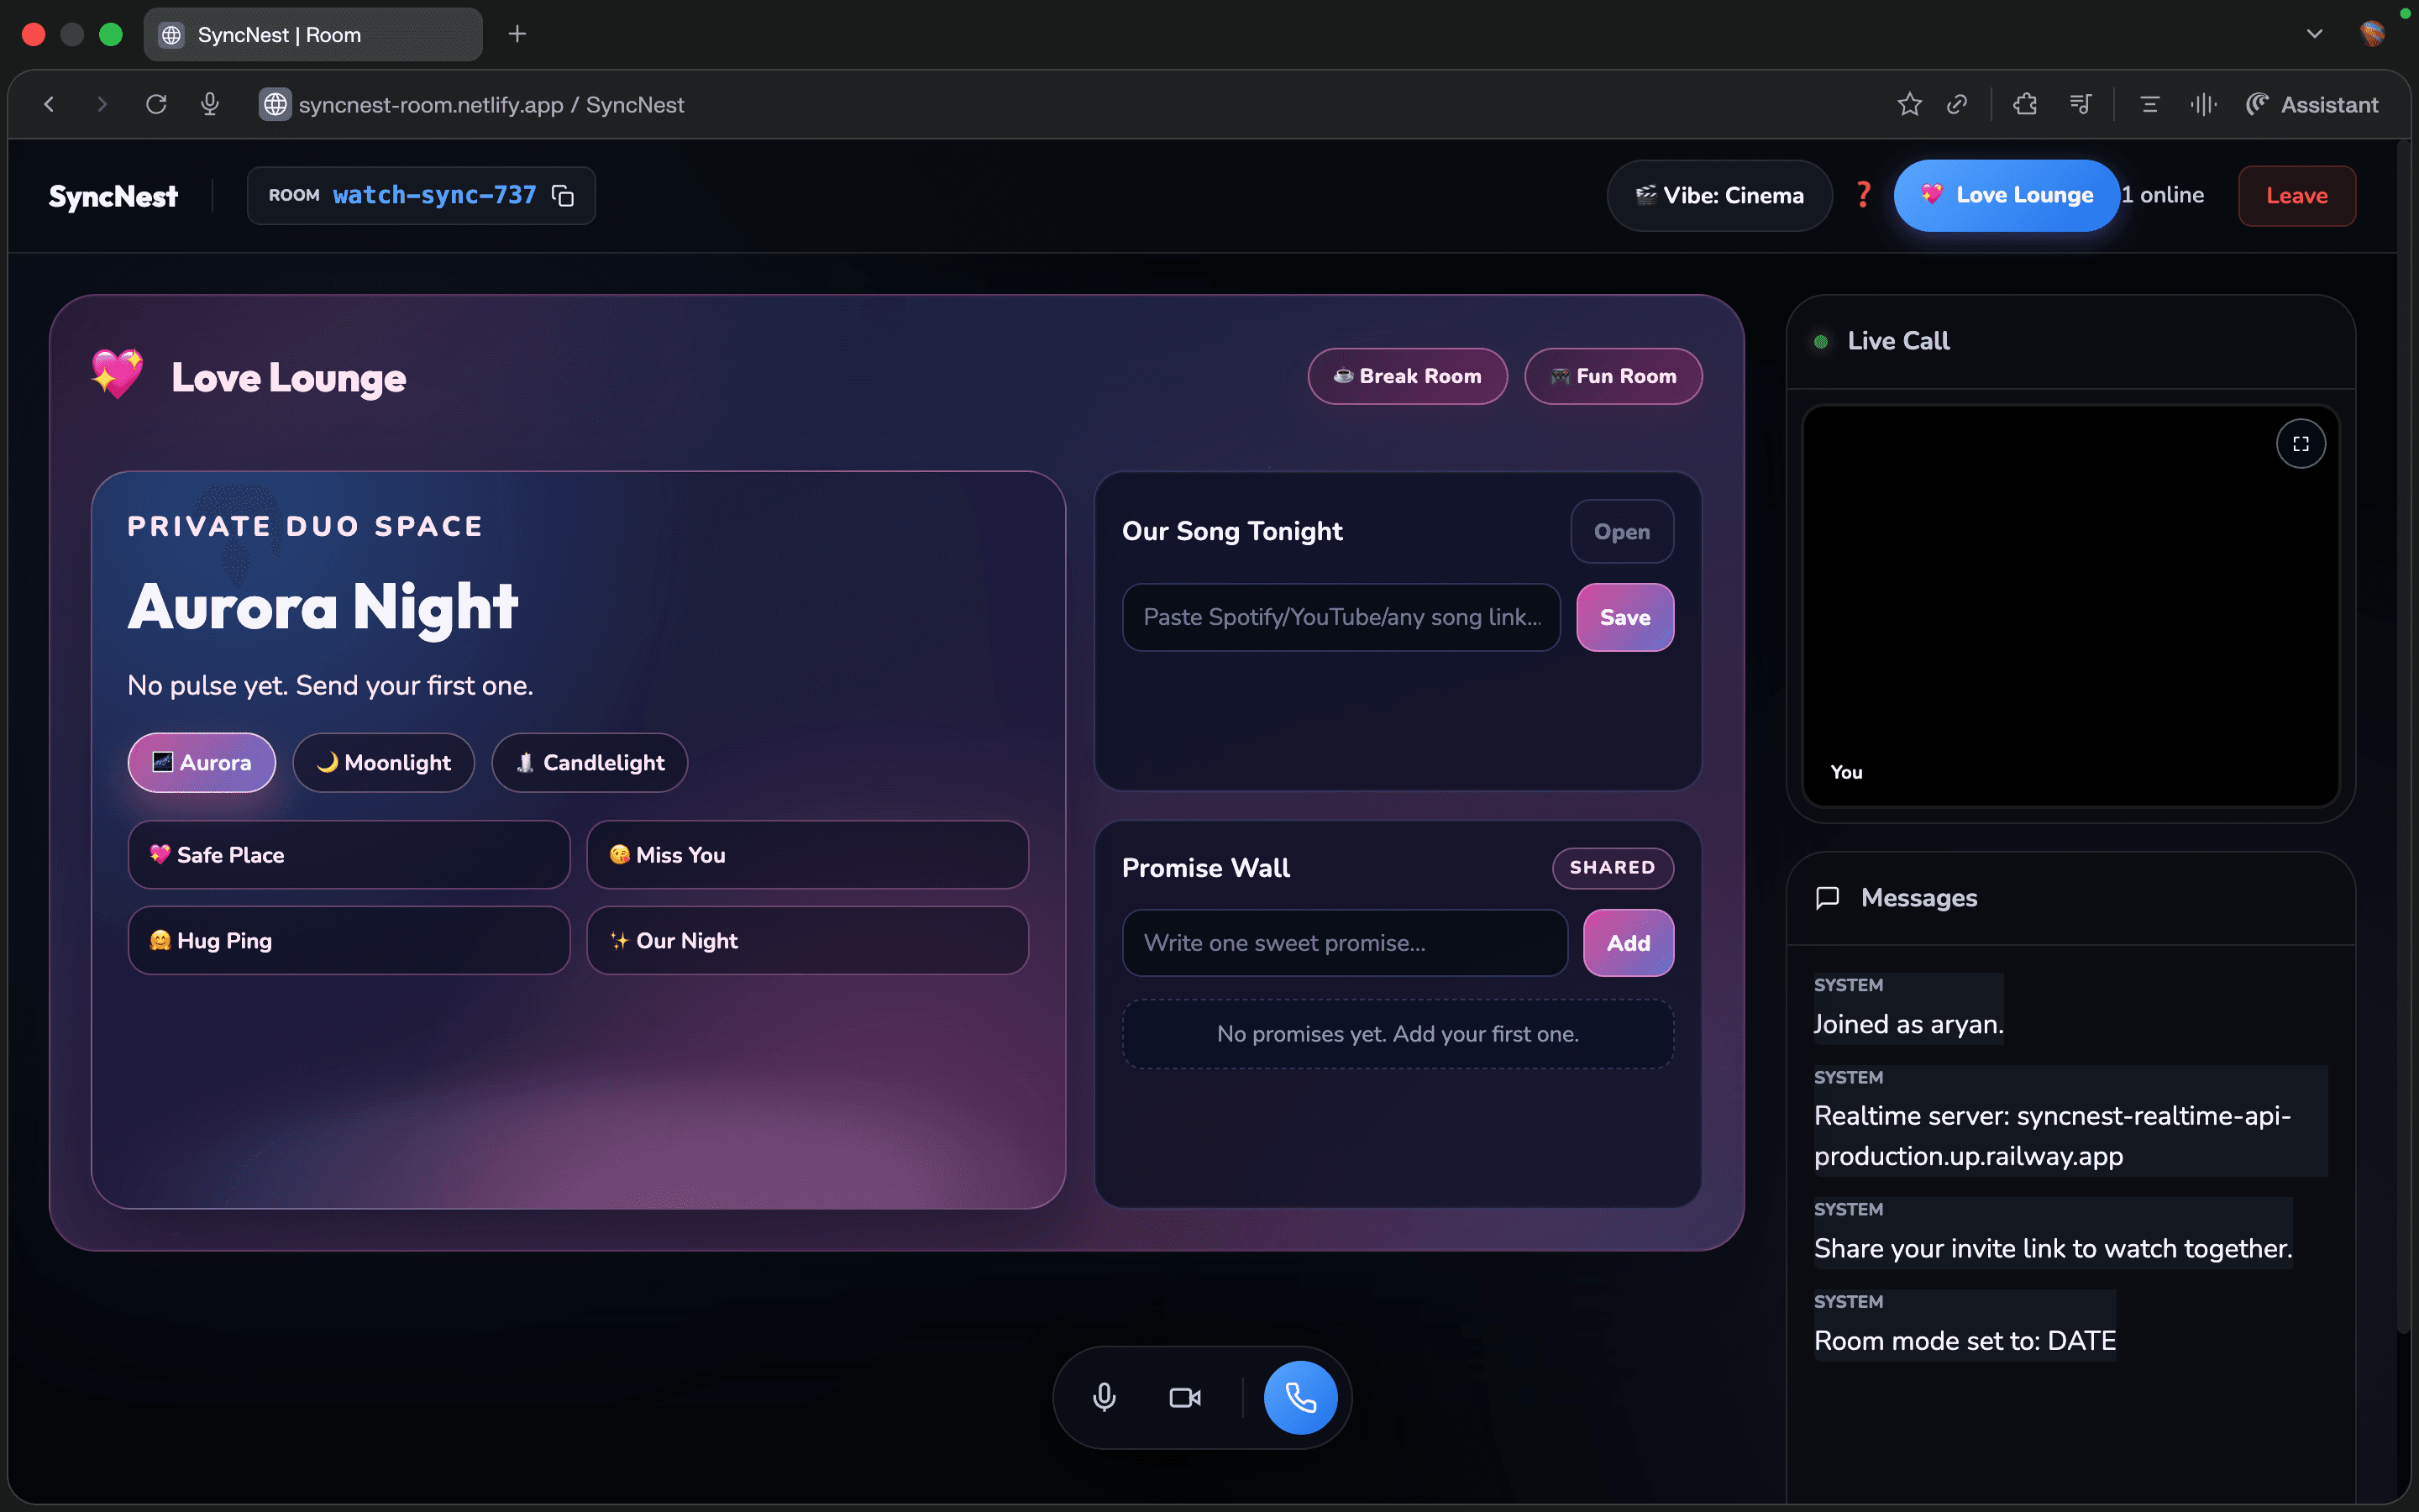
Task: Open the Messages panel icon
Action: coord(1827,898)
